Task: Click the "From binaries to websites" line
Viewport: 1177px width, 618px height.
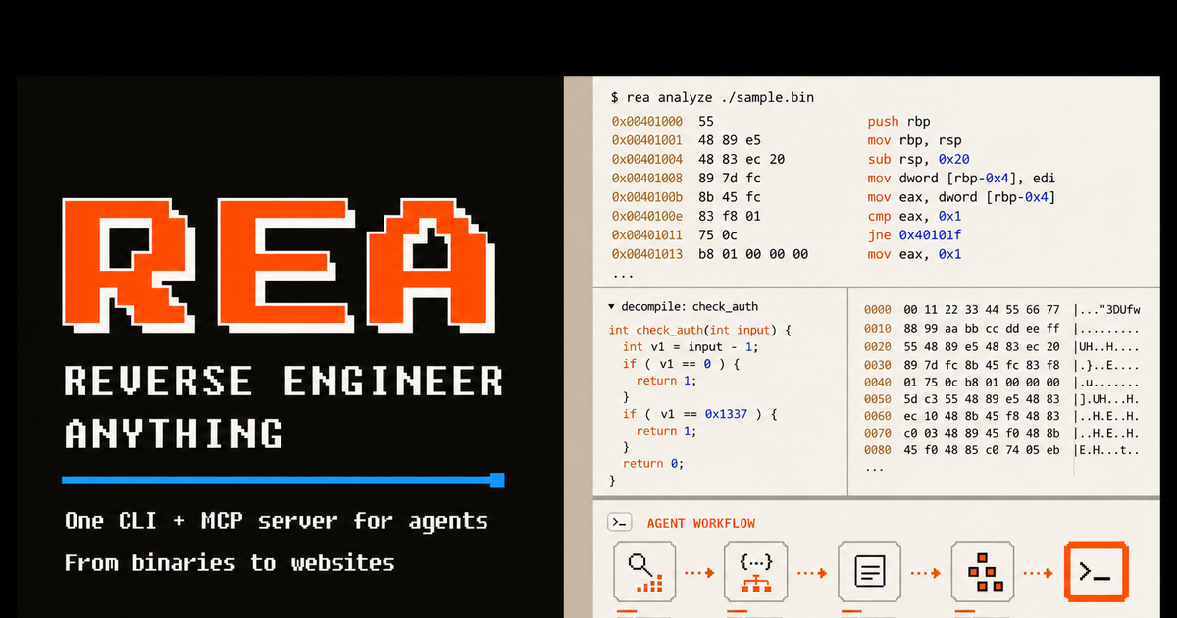Action: point(230,562)
